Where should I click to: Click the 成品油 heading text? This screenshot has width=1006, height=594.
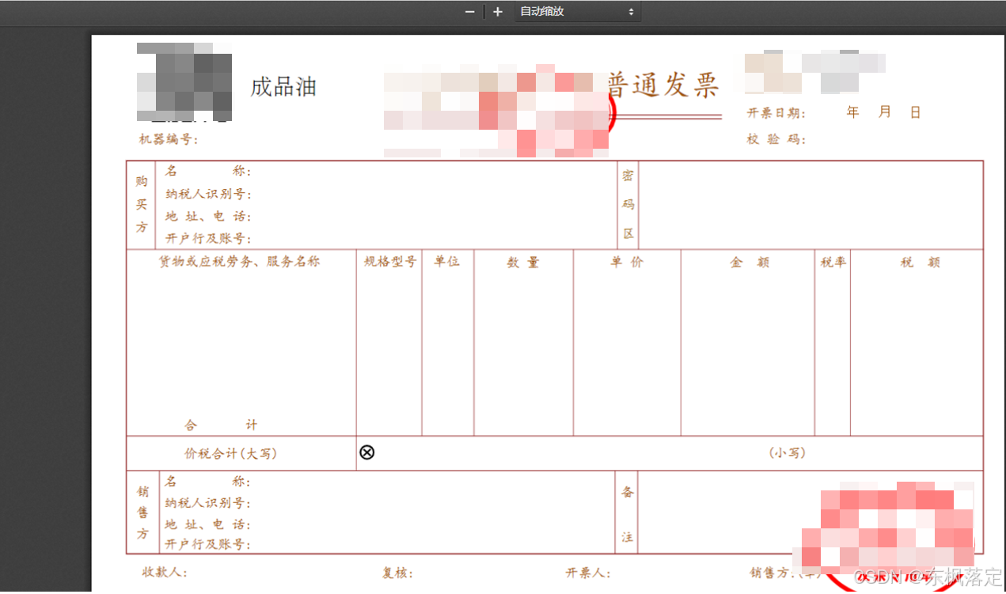[x=283, y=87]
